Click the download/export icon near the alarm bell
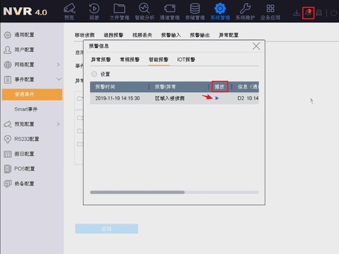The image size is (339, 254). pos(296,13)
